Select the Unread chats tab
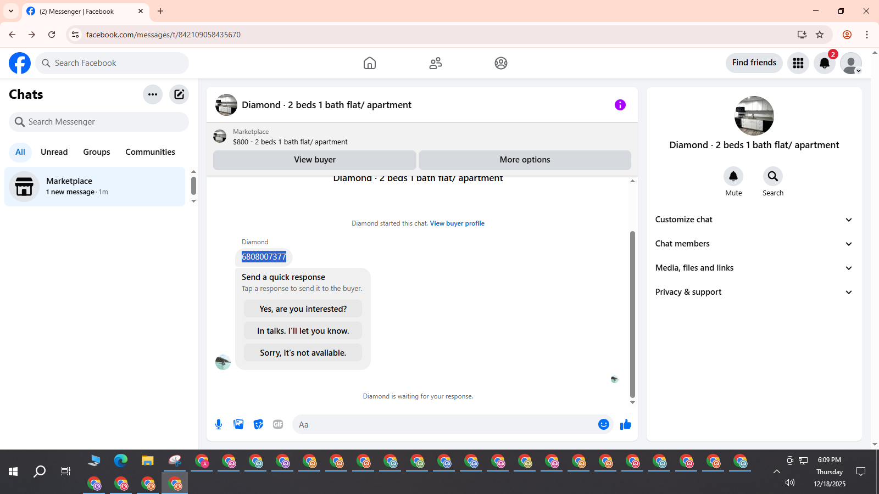 click(54, 152)
